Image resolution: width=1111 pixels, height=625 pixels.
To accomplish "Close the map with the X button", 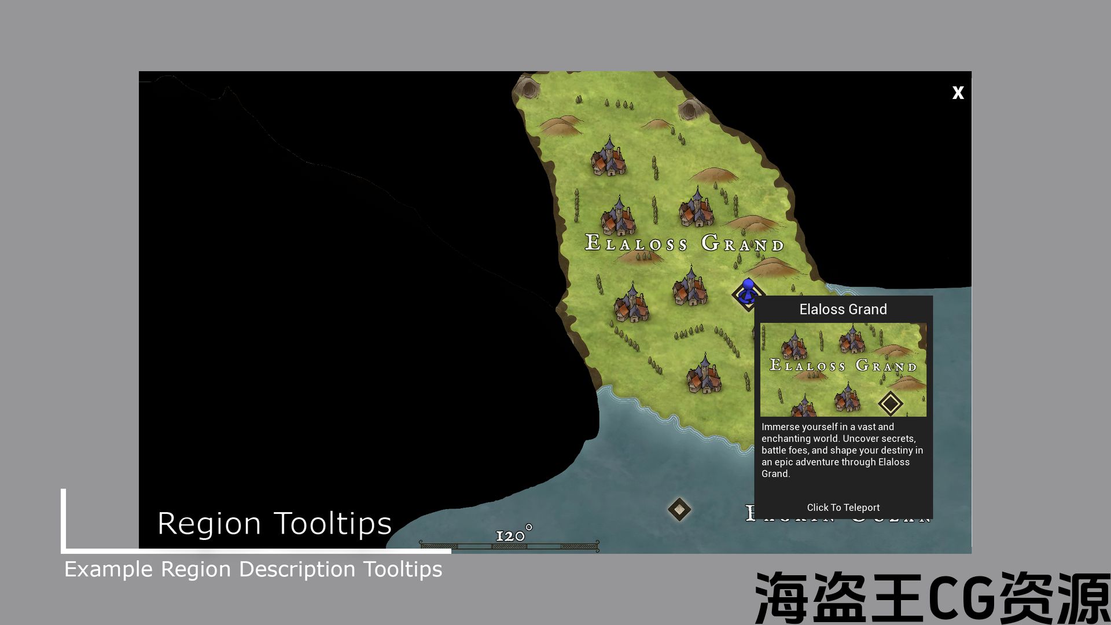I will coord(958,93).
